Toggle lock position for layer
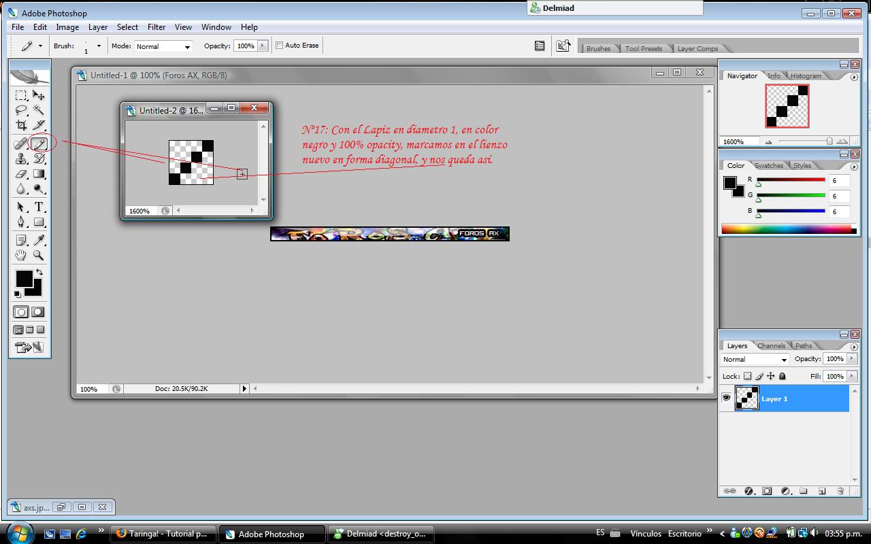Viewport: 871px width, 544px height. pos(771,376)
